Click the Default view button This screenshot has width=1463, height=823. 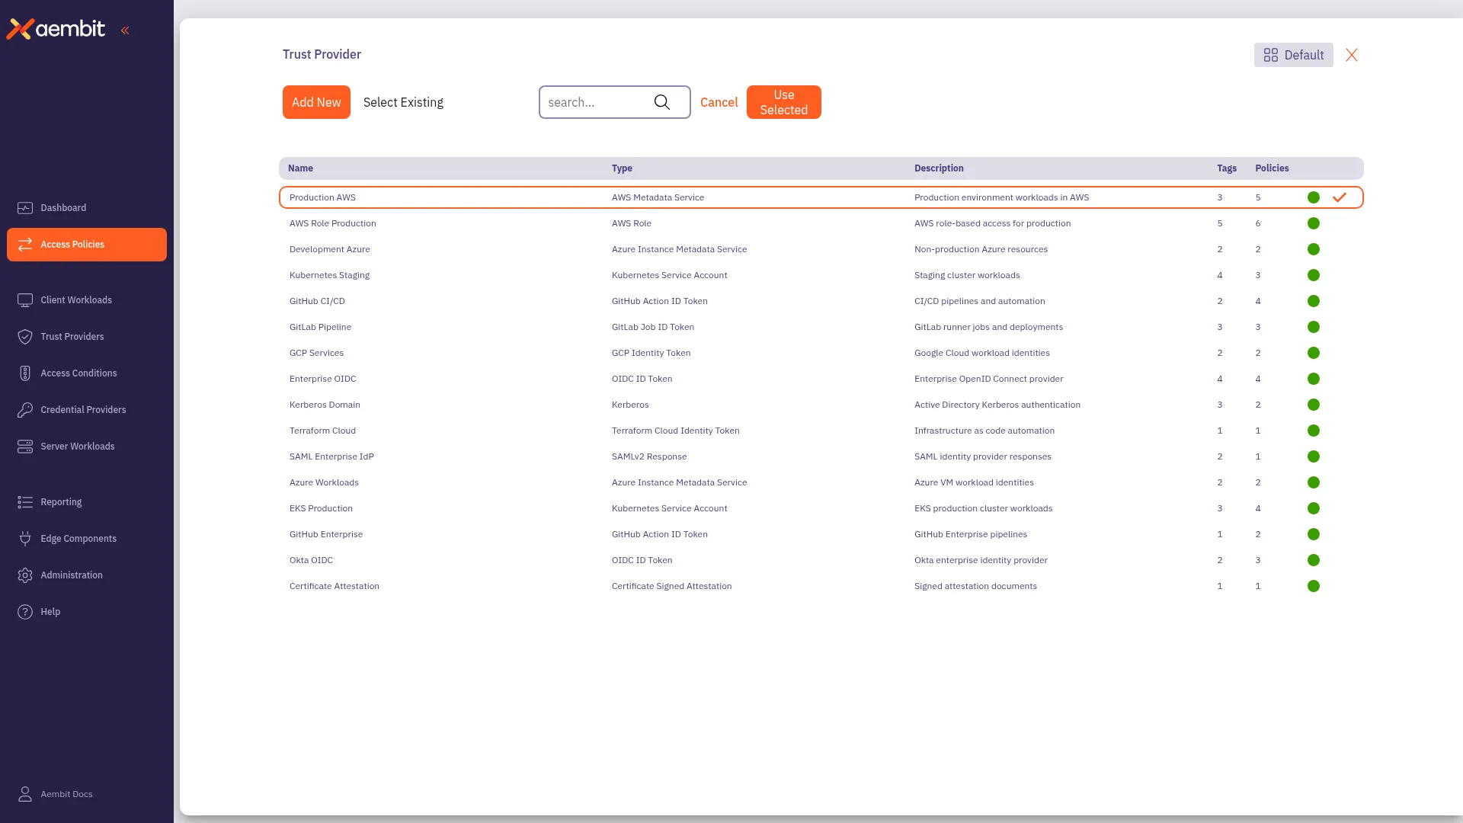1293,55
